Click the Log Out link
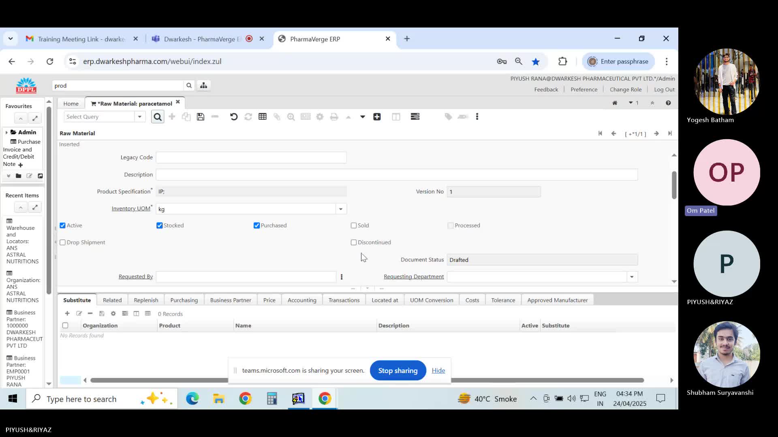 [664, 89]
